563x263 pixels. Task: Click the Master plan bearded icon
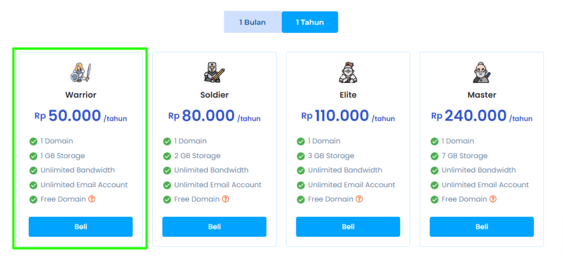click(482, 72)
